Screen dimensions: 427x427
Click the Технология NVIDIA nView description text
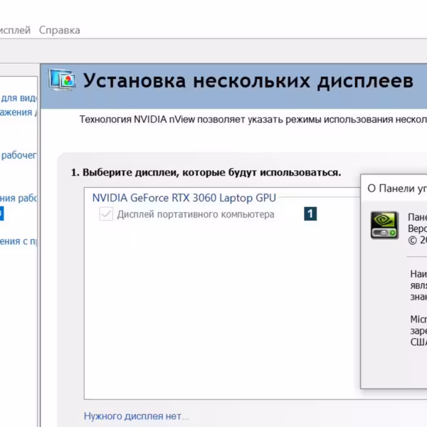pyautogui.click(x=253, y=120)
